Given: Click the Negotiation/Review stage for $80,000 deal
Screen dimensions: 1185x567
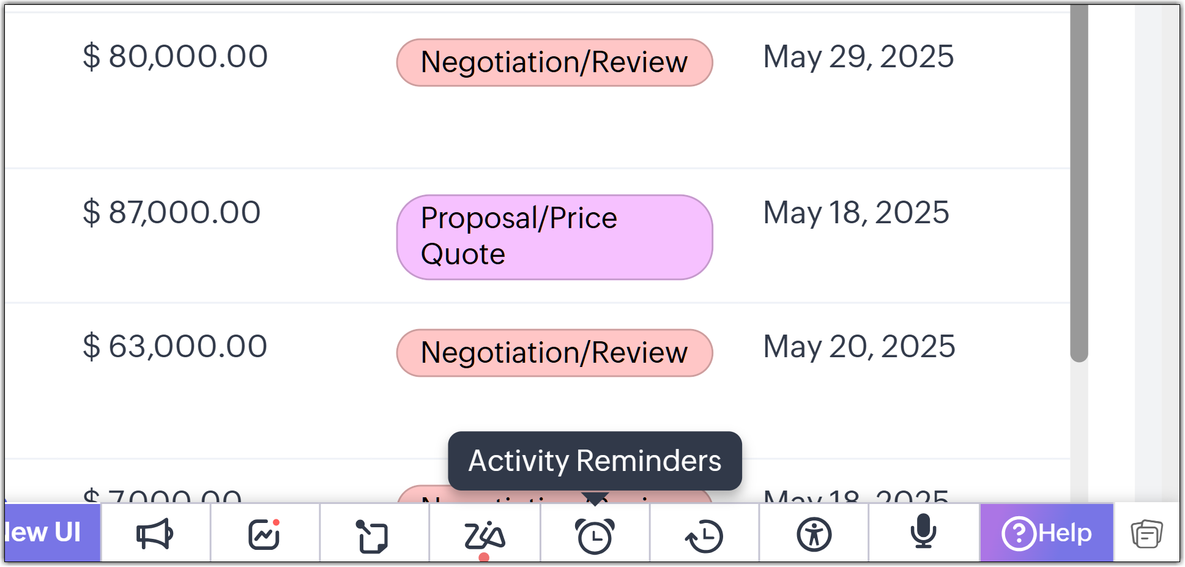Looking at the screenshot, I should pos(554,62).
